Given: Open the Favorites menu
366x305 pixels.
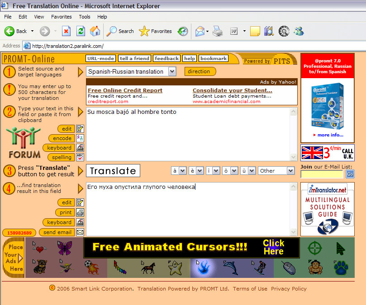Looking at the screenshot, I should 61,17.
